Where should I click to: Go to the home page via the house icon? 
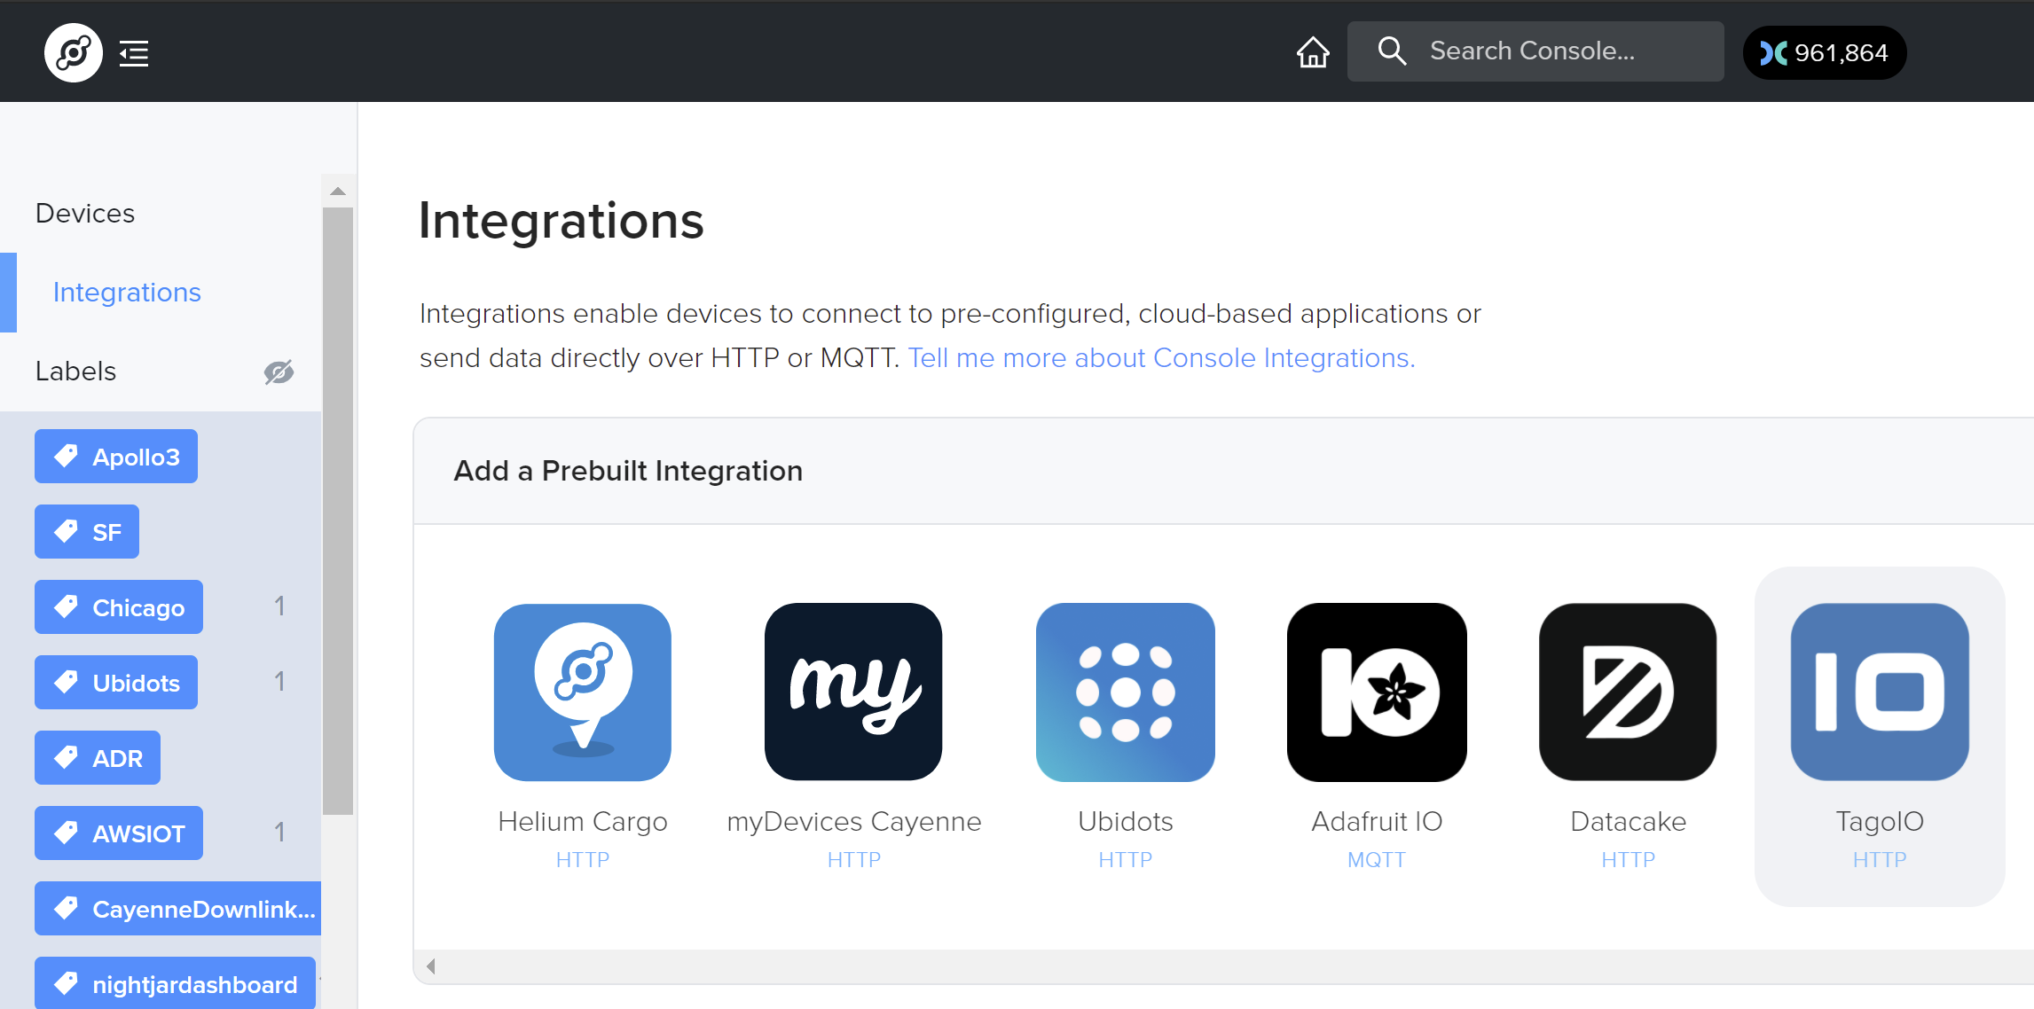pyautogui.click(x=1313, y=52)
